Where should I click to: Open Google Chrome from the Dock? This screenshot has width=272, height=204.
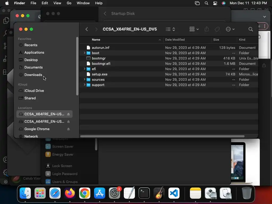[x=85, y=193]
